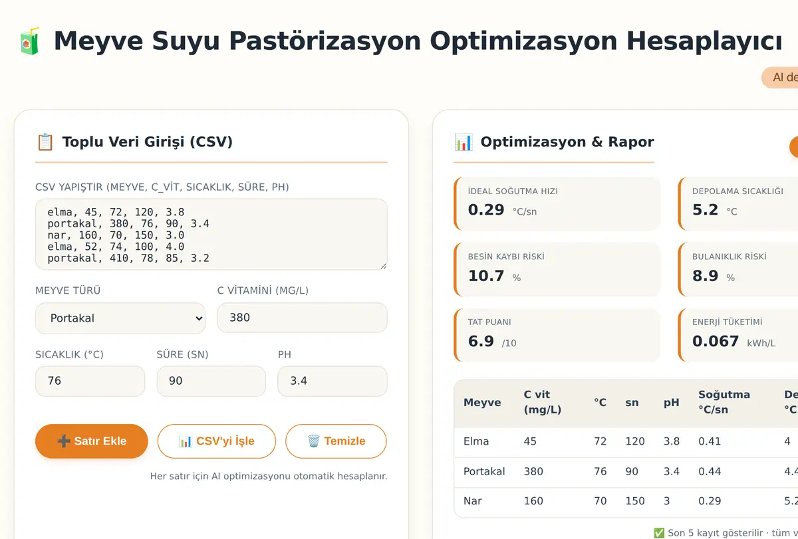Click the pH input field
798x539 pixels.
click(332, 381)
